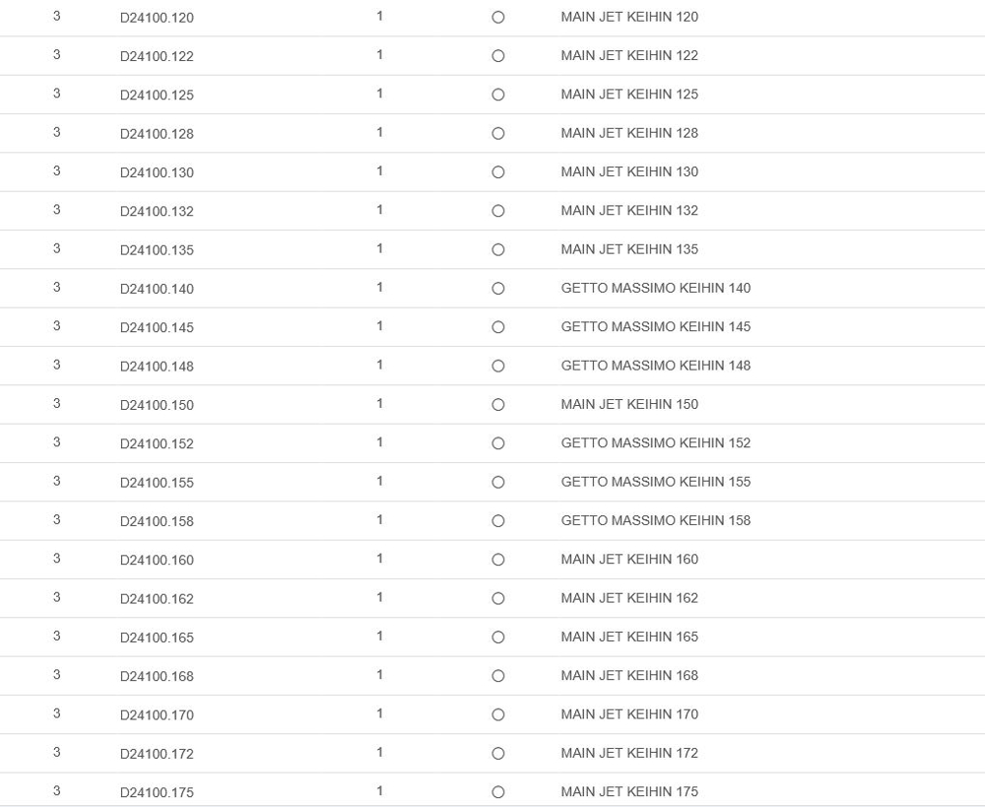Image resolution: width=985 pixels, height=807 pixels.
Task: Toggle the circle for GETTO MASSIMO KEIHIN 140
Action: [x=497, y=289]
